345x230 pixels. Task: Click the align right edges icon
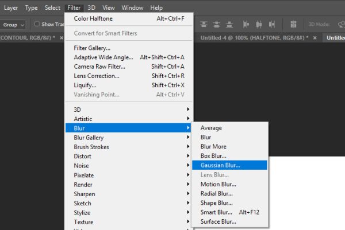(x=272, y=24)
